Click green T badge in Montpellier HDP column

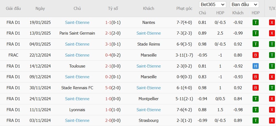point(255,99)
